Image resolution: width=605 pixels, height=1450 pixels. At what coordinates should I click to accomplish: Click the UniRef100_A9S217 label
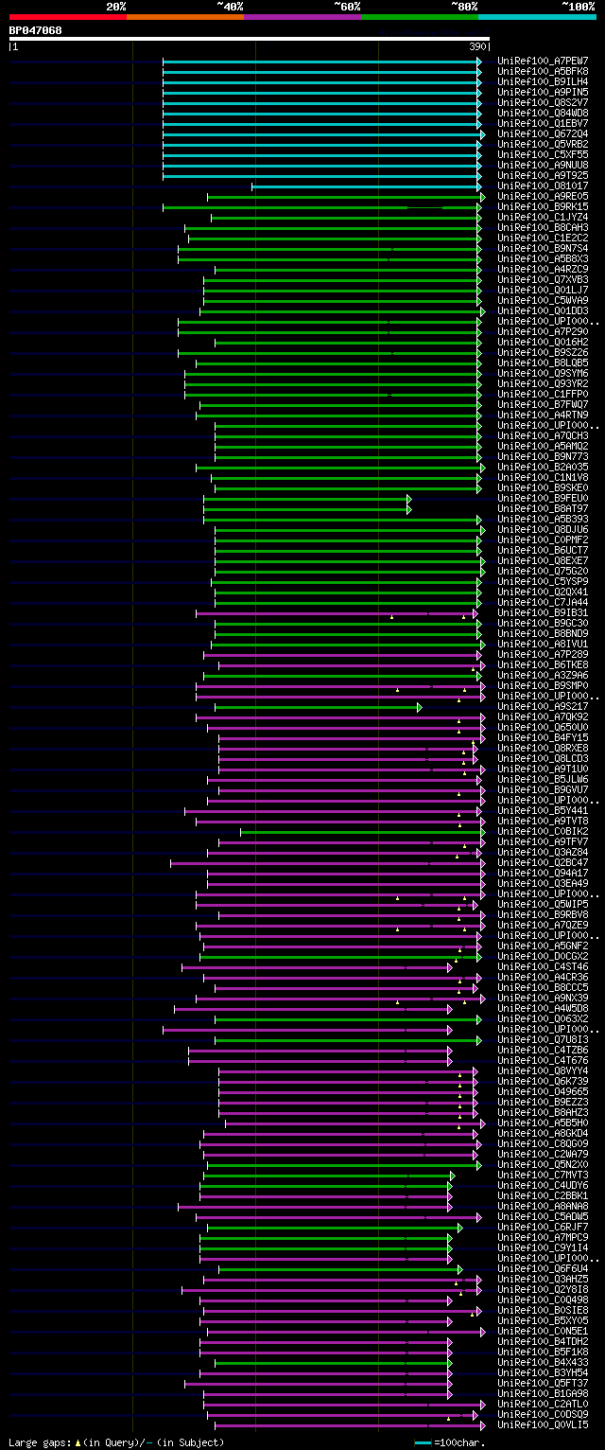543,706
